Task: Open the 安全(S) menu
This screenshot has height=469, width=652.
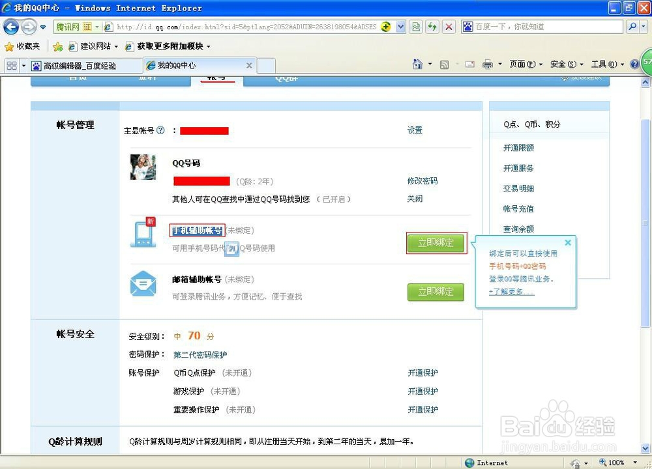Action: pyautogui.click(x=567, y=64)
